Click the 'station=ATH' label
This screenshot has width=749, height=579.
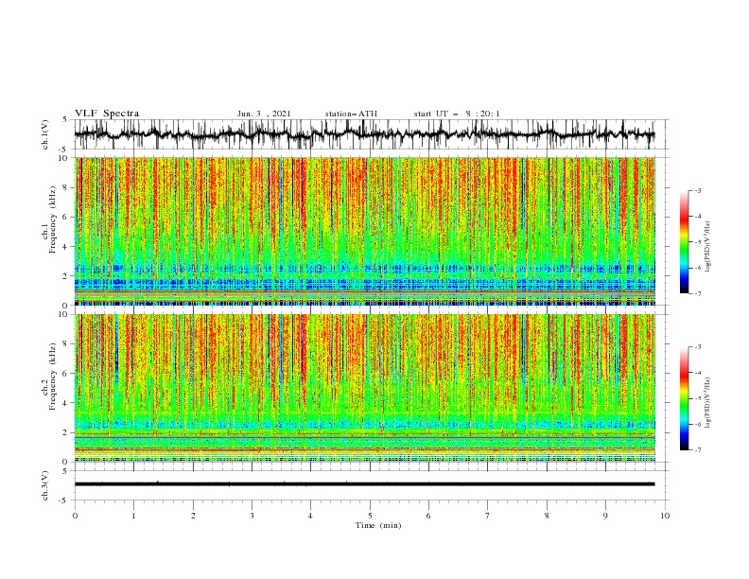click(x=351, y=114)
